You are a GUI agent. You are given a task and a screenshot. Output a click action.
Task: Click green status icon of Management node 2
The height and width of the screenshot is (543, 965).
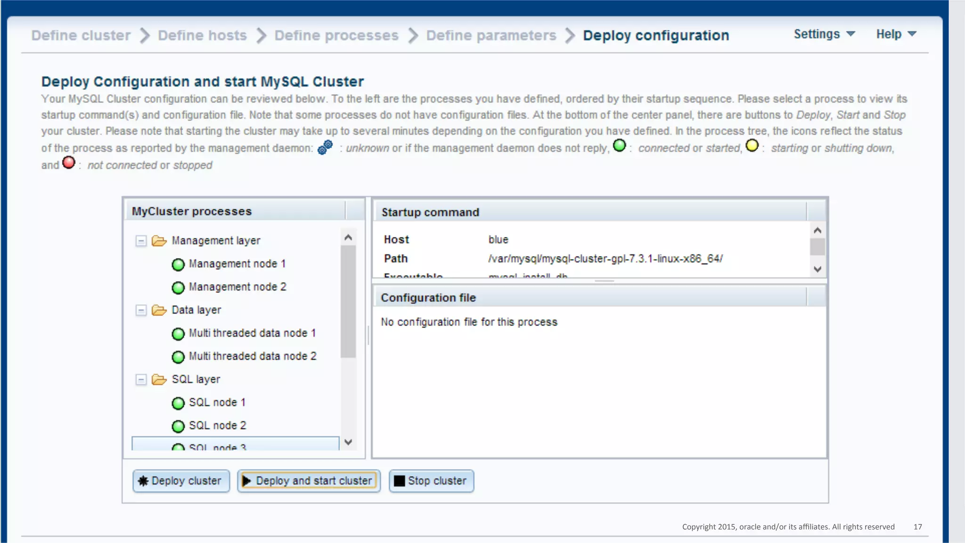pos(178,288)
